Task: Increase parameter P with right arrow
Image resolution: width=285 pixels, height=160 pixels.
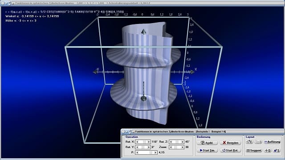Action: pyautogui.click(x=155, y=152)
